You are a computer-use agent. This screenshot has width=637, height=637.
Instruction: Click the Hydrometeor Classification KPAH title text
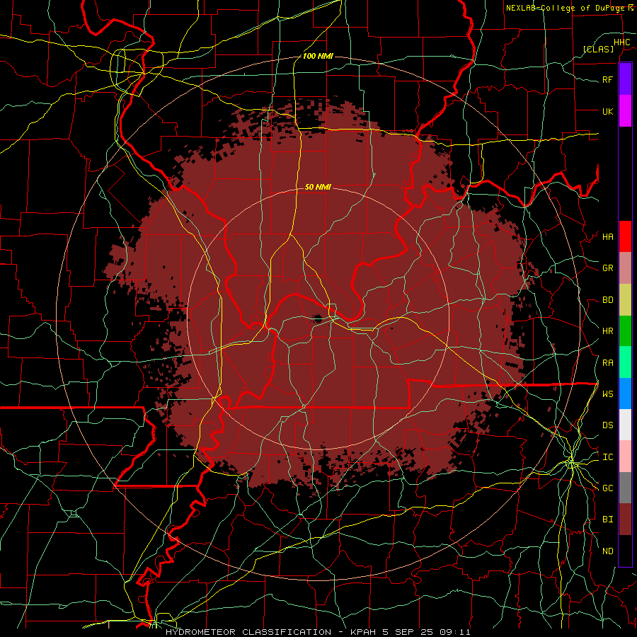[x=318, y=632]
